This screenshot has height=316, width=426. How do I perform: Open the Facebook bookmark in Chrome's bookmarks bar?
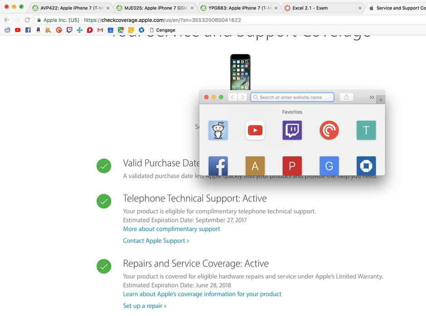[x=28, y=30]
